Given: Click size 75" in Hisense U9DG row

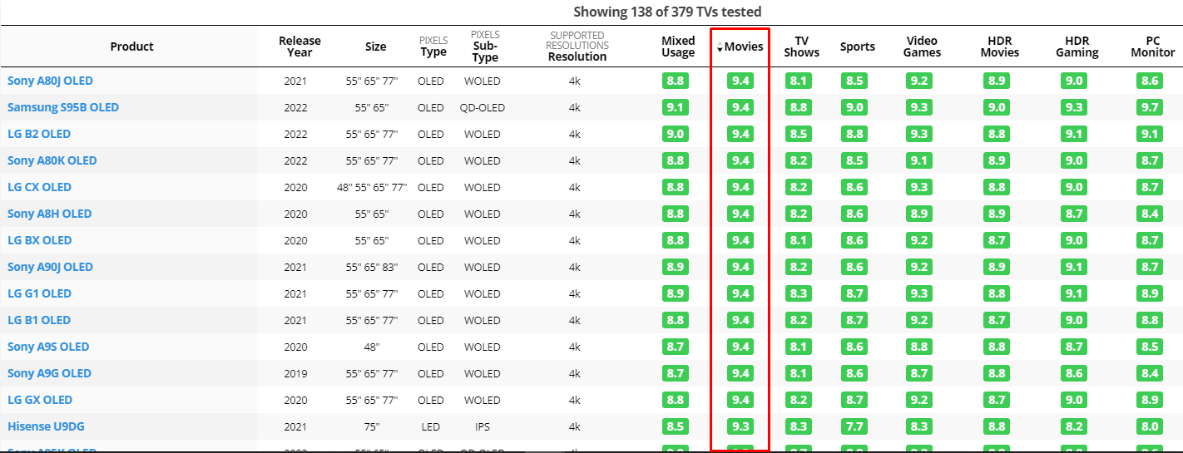Looking at the screenshot, I should [x=372, y=426].
